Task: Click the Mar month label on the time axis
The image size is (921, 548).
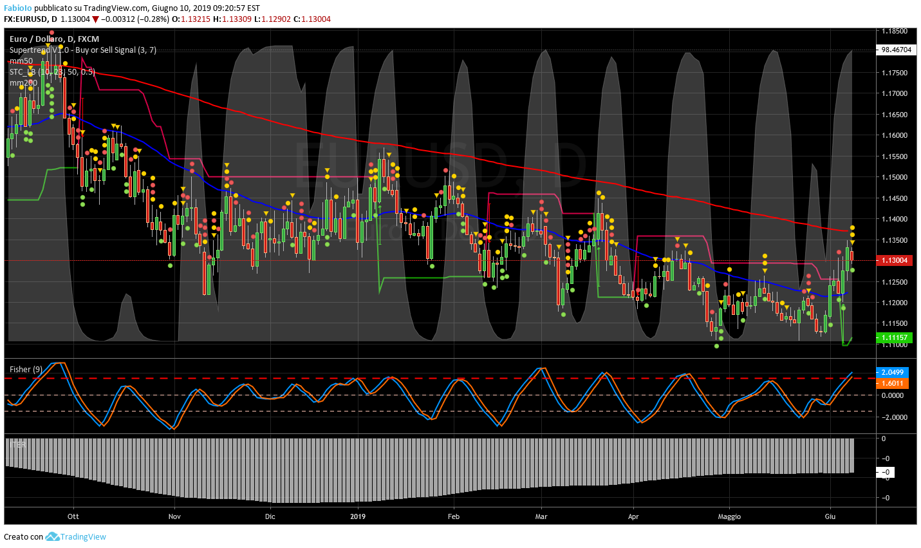Action: coord(541,516)
